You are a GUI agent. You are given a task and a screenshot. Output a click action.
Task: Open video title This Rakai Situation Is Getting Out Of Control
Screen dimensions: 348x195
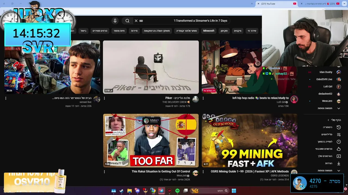coord(161,171)
